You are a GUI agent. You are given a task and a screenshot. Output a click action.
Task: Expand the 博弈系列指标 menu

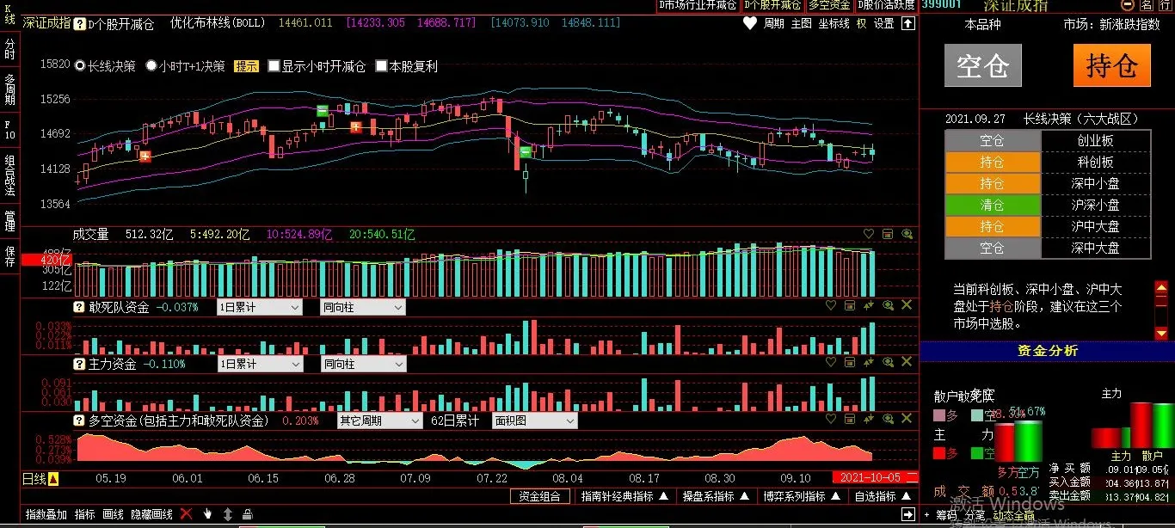(x=802, y=496)
